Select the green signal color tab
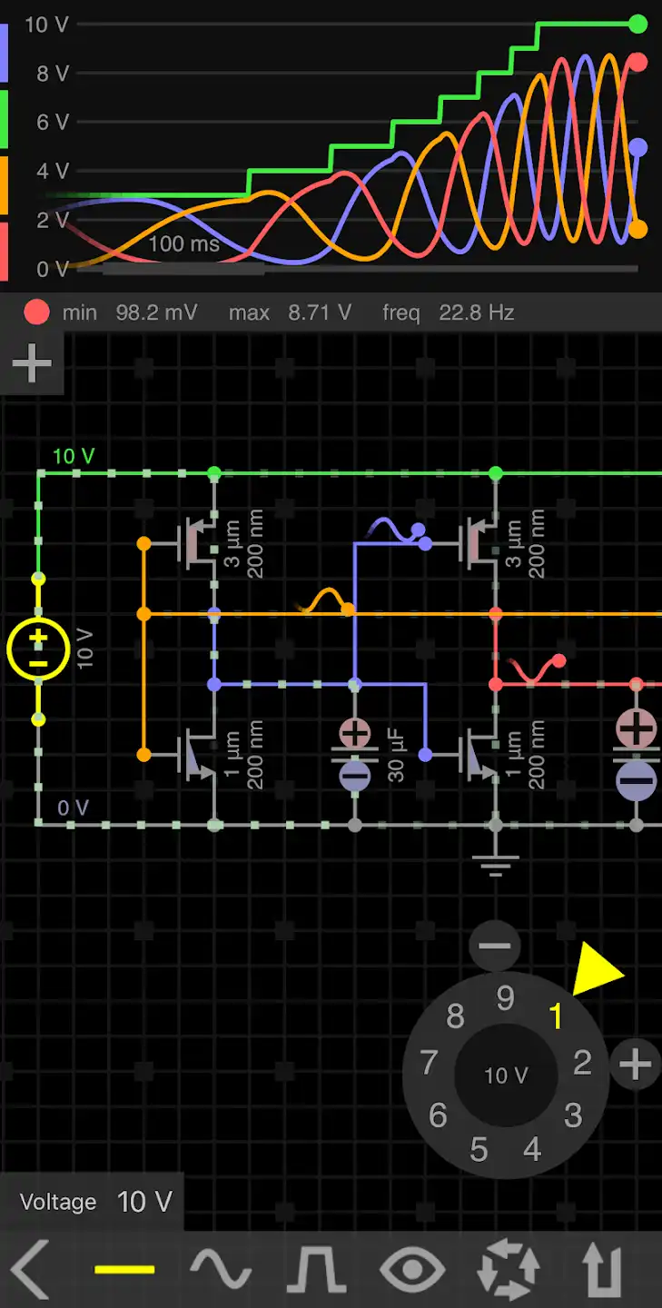Viewport: 662px width, 1308px height. pos(4,119)
